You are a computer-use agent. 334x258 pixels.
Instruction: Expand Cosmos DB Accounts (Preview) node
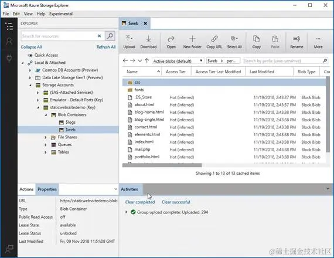(x=30, y=70)
